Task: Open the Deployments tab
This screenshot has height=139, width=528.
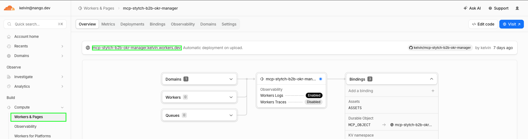Action: coord(132,24)
